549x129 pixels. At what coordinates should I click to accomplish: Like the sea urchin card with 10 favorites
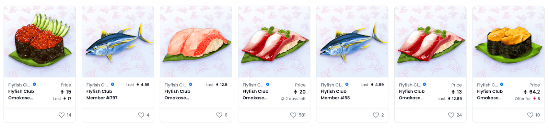click(530, 115)
